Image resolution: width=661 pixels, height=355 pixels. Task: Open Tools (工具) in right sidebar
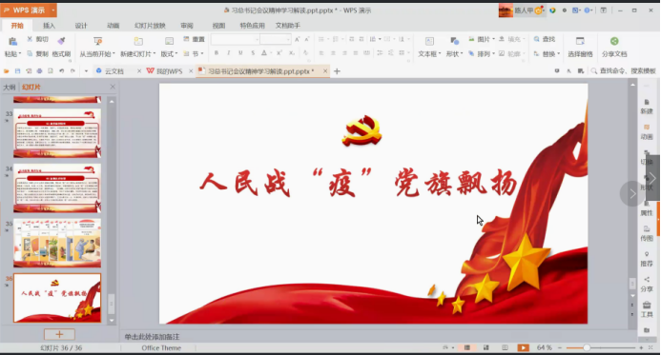coord(647,309)
